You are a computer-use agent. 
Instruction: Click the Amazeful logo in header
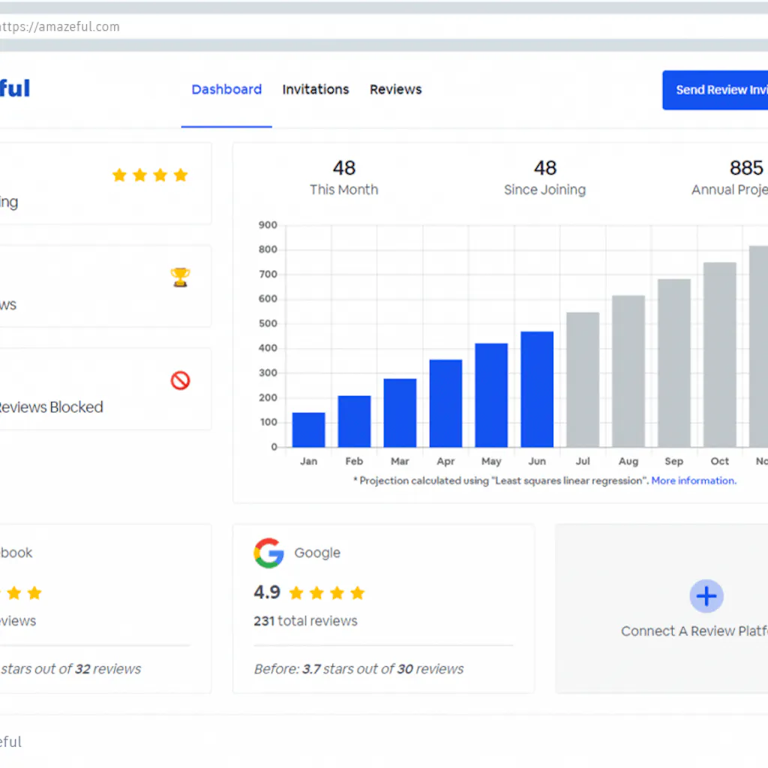coord(13,88)
